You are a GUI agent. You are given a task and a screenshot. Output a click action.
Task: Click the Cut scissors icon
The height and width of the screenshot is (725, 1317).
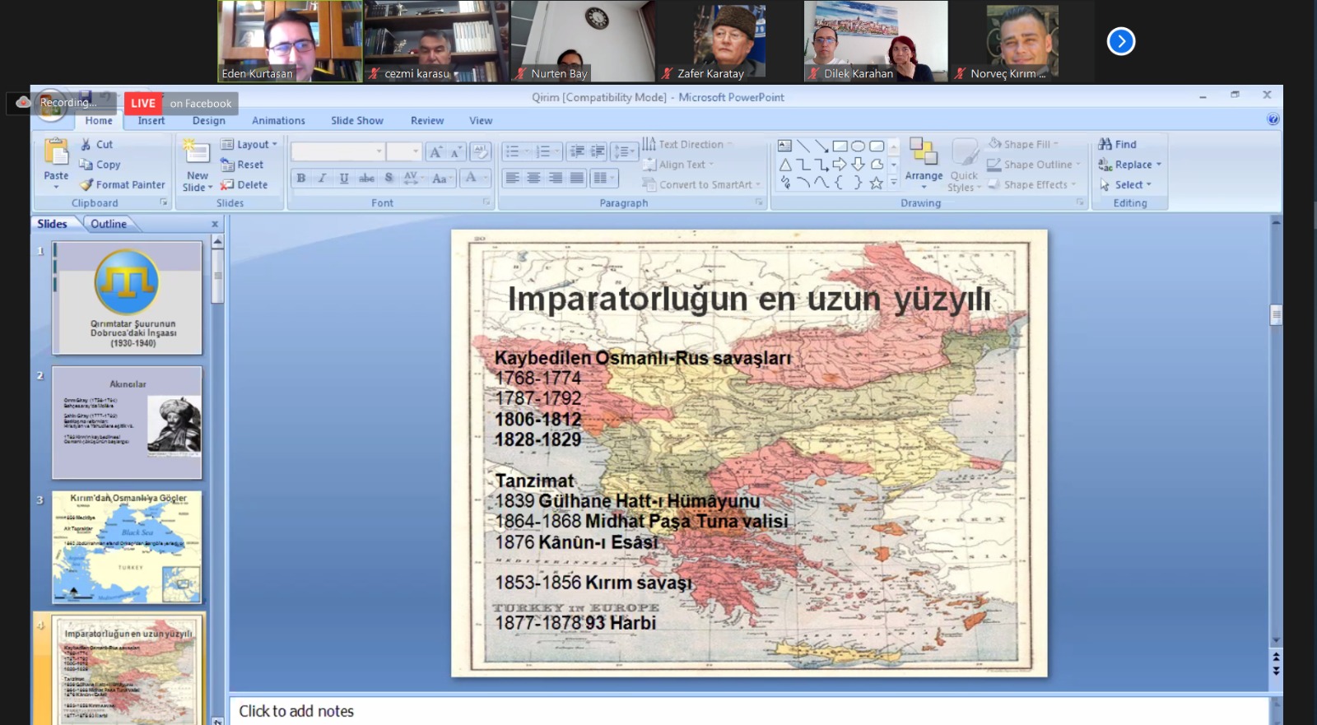pos(86,144)
